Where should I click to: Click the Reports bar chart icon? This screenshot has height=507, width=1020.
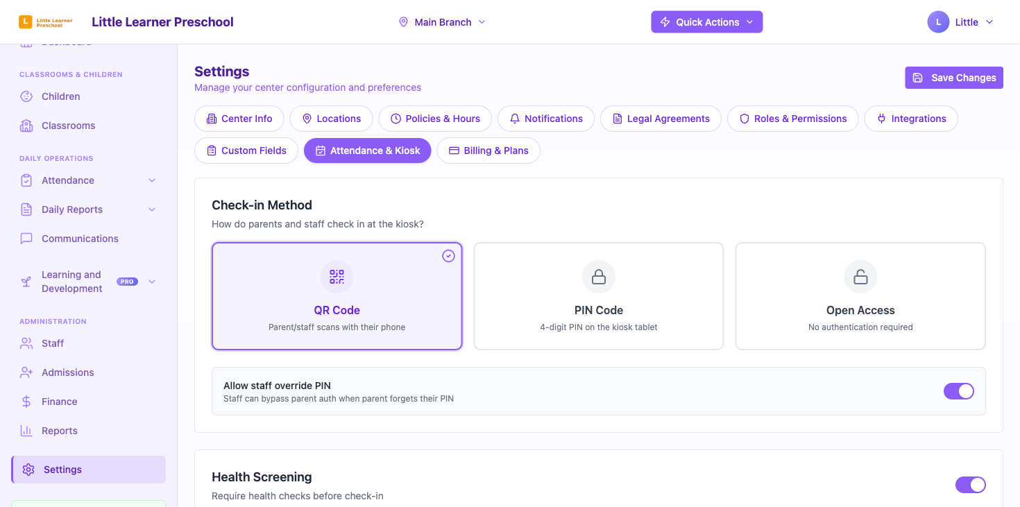[x=26, y=431]
